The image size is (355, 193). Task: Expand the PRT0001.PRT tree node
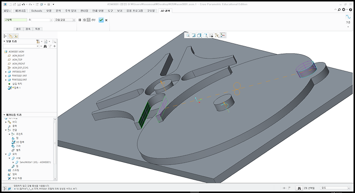pos(6,76)
